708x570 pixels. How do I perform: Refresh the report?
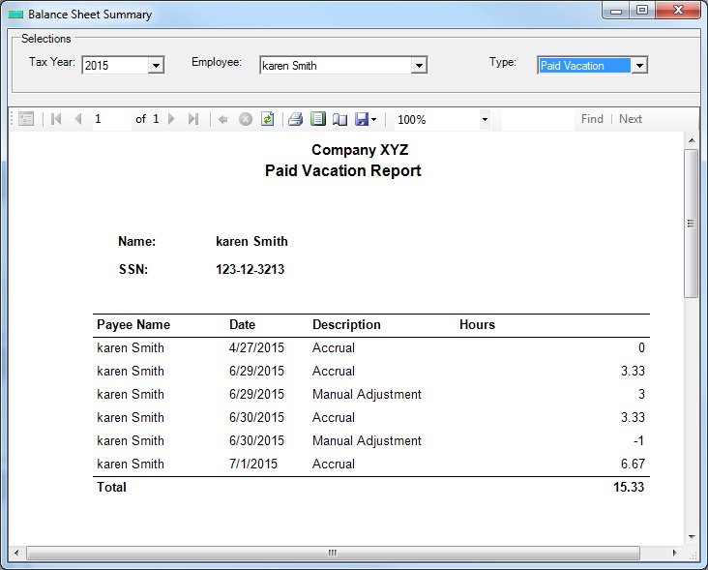(x=268, y=119)
